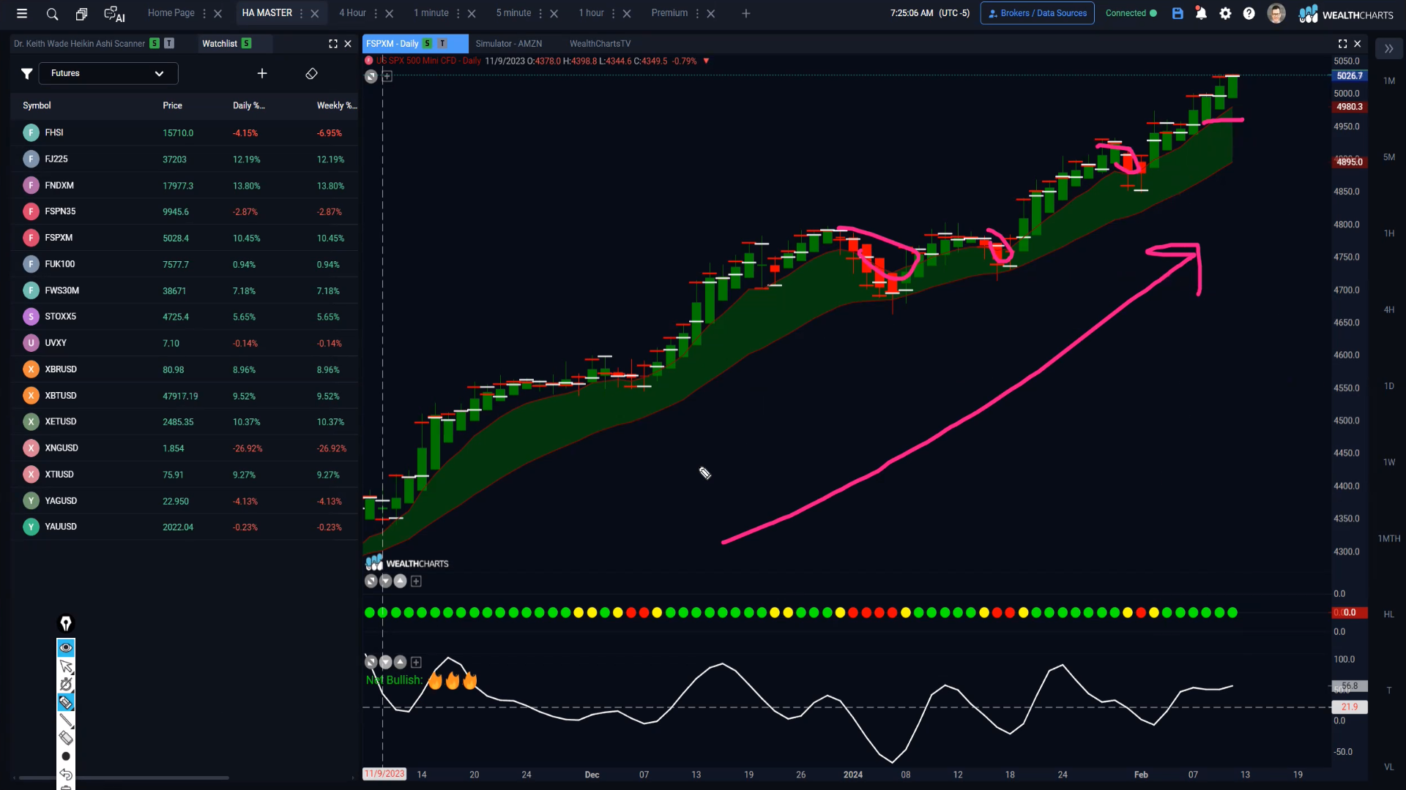Click the 11/9/2023 date marker
Screen dimensions: 1406x790
[384, 774]
